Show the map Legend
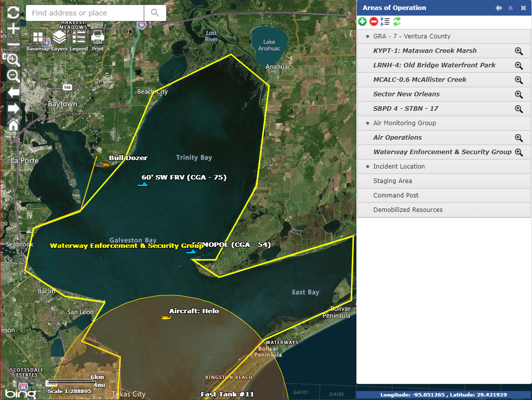This screenshot has height=400, width=532. pos(78,38)
